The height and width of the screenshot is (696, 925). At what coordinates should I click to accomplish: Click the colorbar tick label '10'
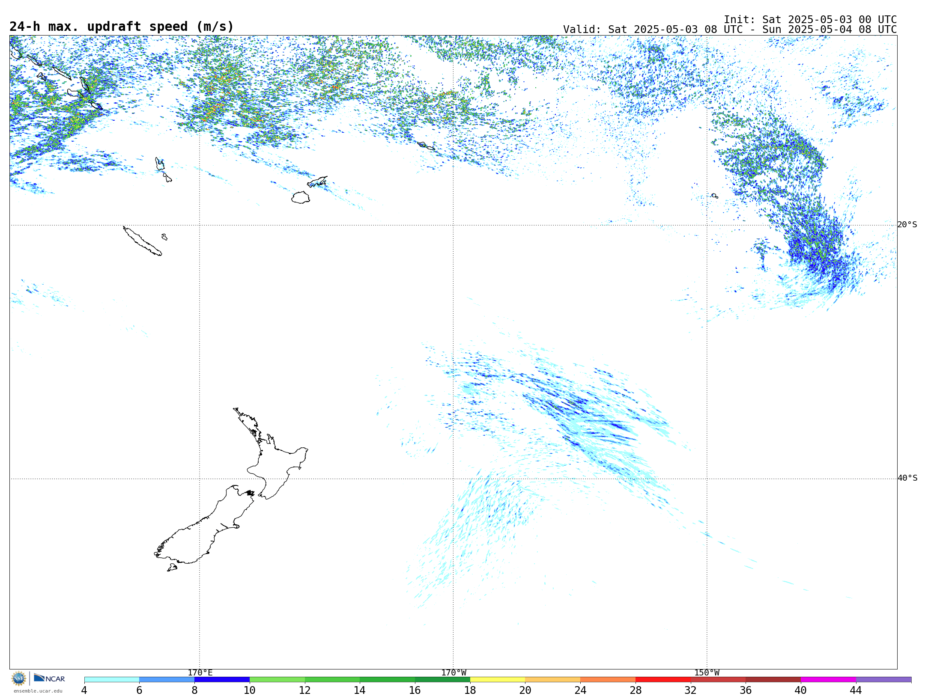click(250, 690)
